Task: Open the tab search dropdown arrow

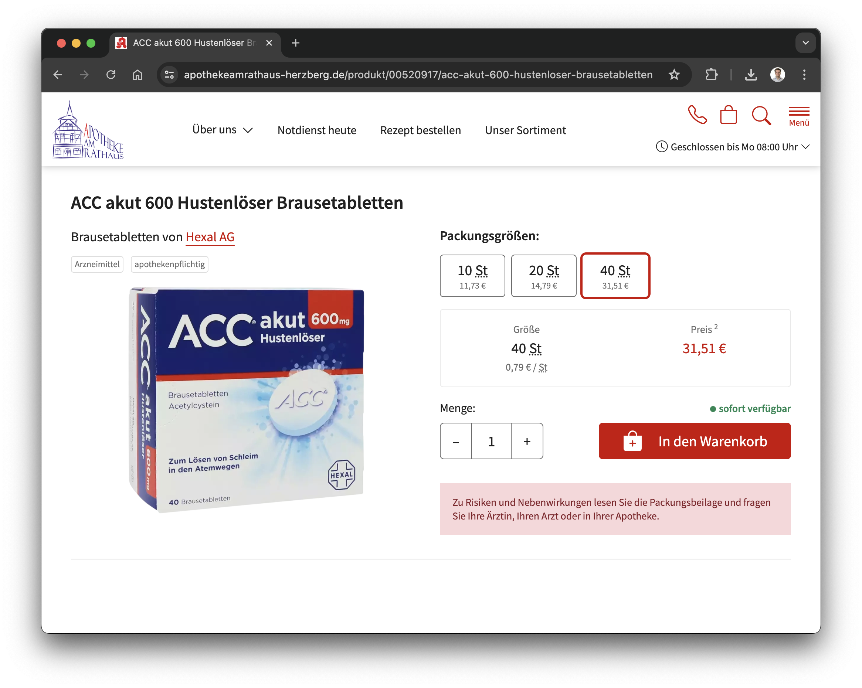Action: pos(805,43)
